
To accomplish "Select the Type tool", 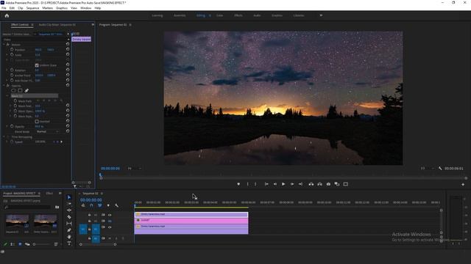I will coord(69,243).
